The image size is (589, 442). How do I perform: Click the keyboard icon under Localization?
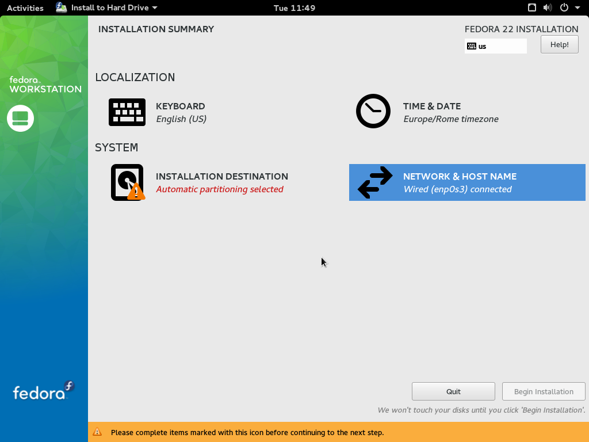pyautogui.click(x=127, y=112)
